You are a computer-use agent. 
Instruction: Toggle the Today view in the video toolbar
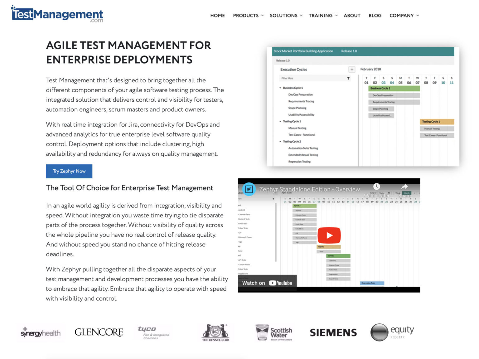point(381,193)
